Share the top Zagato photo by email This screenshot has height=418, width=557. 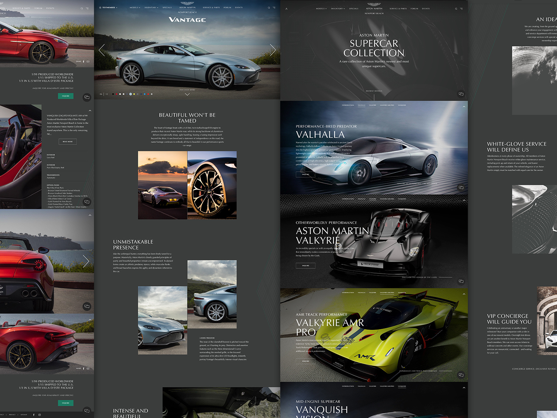(88, 62)
